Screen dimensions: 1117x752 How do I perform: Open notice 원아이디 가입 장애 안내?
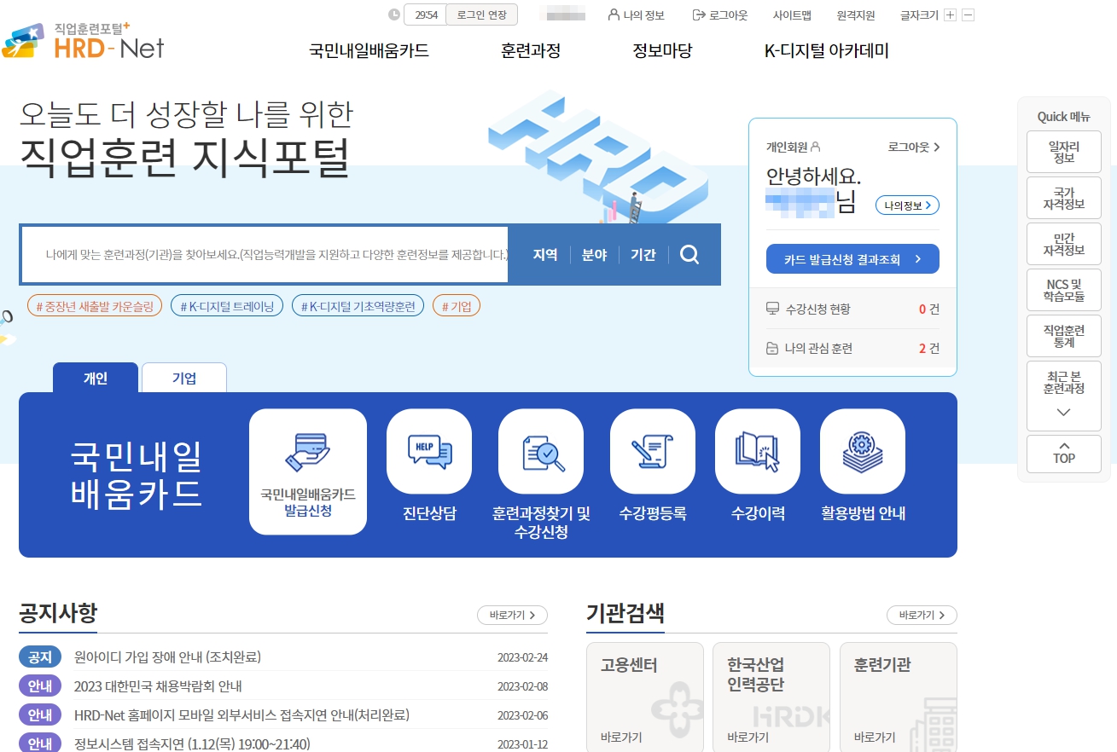[x=167, y=657]
